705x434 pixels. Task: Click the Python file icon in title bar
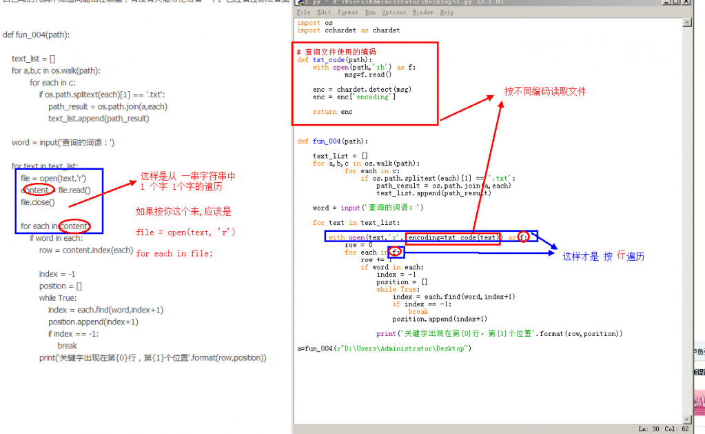(x=298, y=3)
